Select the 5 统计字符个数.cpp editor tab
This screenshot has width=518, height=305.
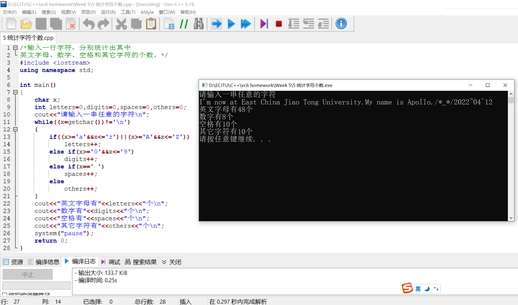click(x=28, y=38)
